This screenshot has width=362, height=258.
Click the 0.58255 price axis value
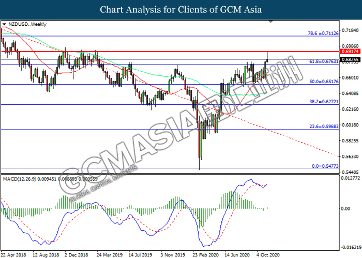(x=350, y=141)
